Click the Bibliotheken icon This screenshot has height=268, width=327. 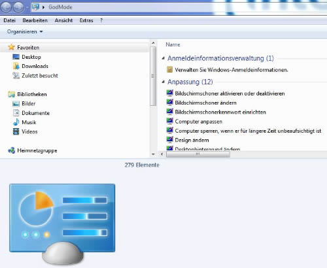[x=11, y=94]
